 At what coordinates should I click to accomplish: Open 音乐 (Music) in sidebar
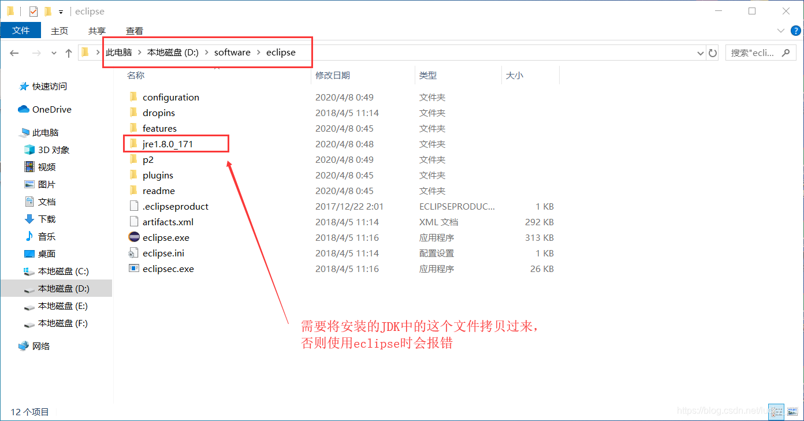tap(40, 236)
